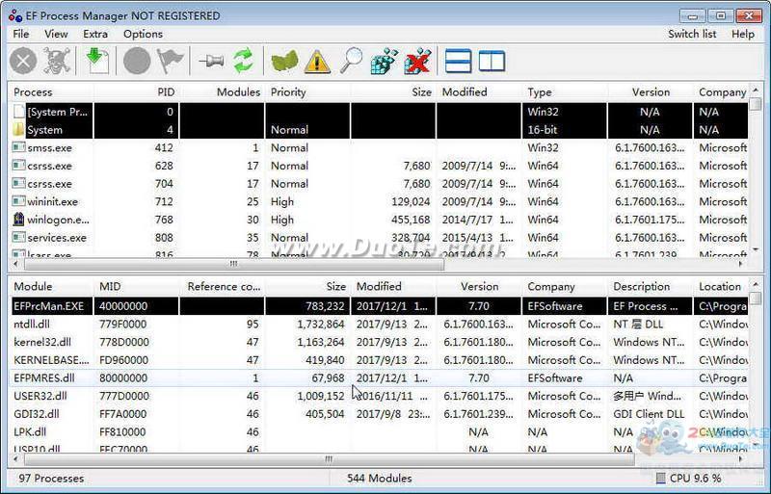
Task: Click the pushpin icon in the toolbar
Action: [x=210, y=62]
